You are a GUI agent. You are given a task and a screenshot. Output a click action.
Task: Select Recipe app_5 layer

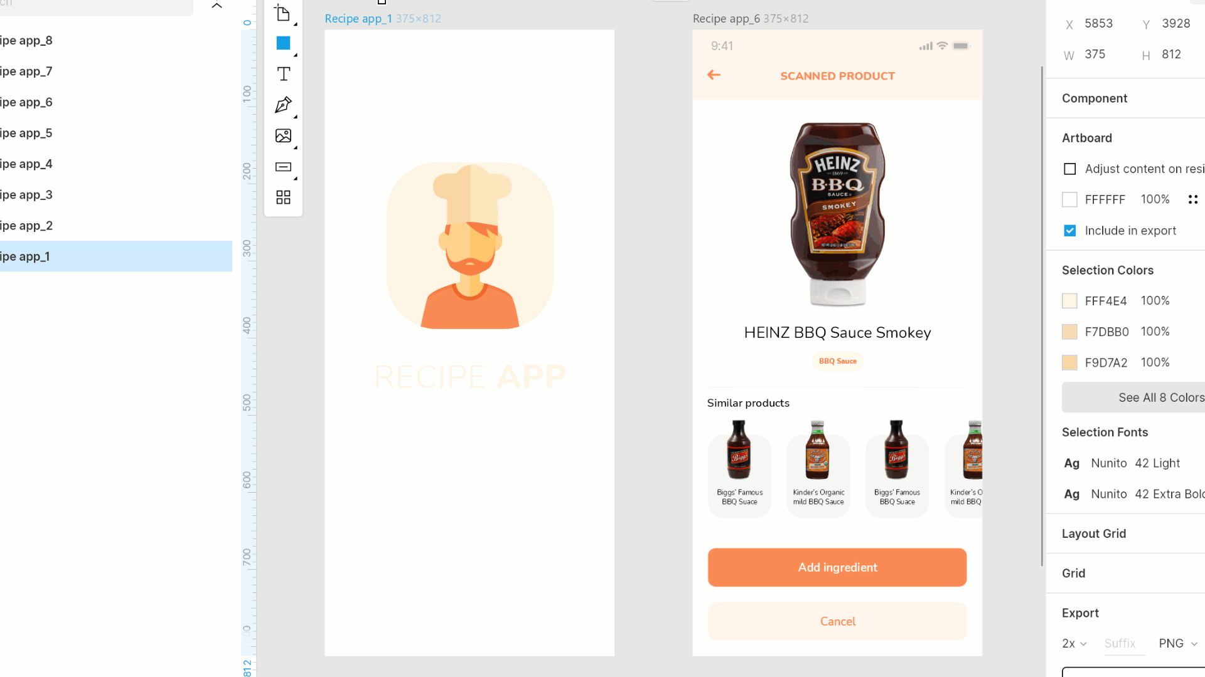click(x=116, y=133)
